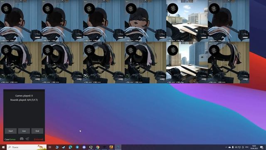
Task: Open the network tray icon
Action: click(x=239, y=147)
